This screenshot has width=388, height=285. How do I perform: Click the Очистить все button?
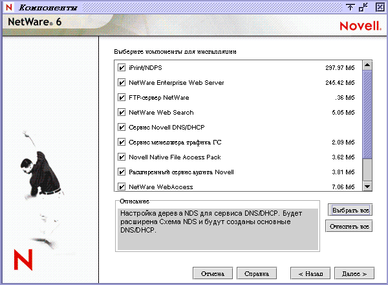pos(349,226)
